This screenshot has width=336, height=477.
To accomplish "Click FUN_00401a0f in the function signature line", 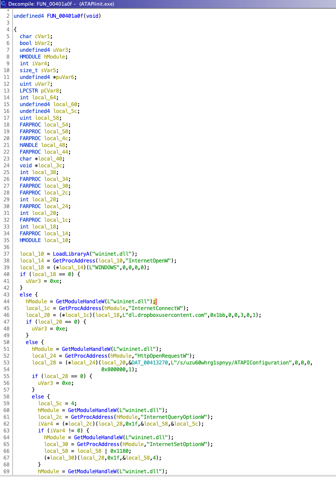I will coord(65,16).
